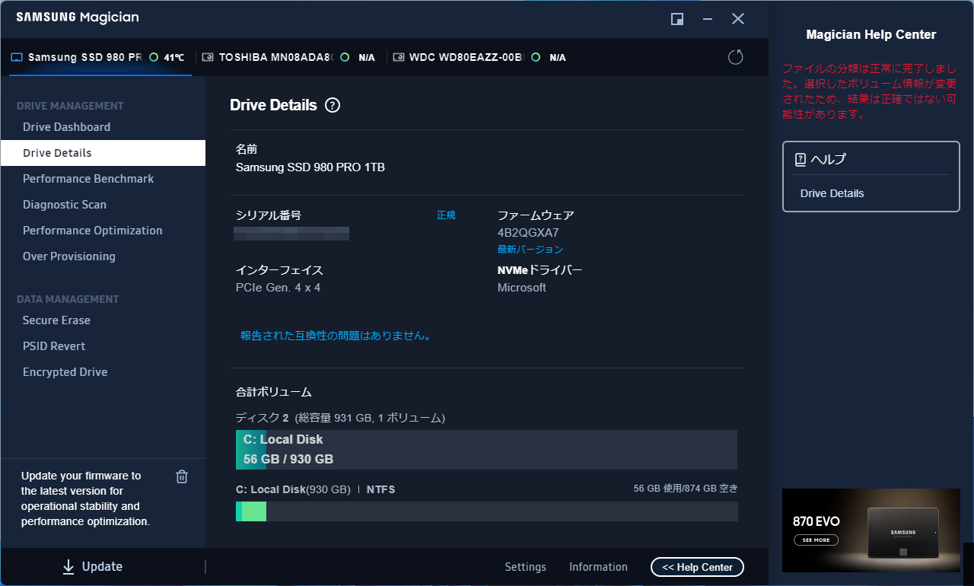Click the 41℃ temperature reading
The width and height of the screenshot is (974, 586).
click(174, 57)
